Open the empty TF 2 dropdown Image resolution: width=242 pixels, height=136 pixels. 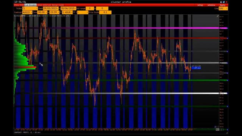point(82,12)
